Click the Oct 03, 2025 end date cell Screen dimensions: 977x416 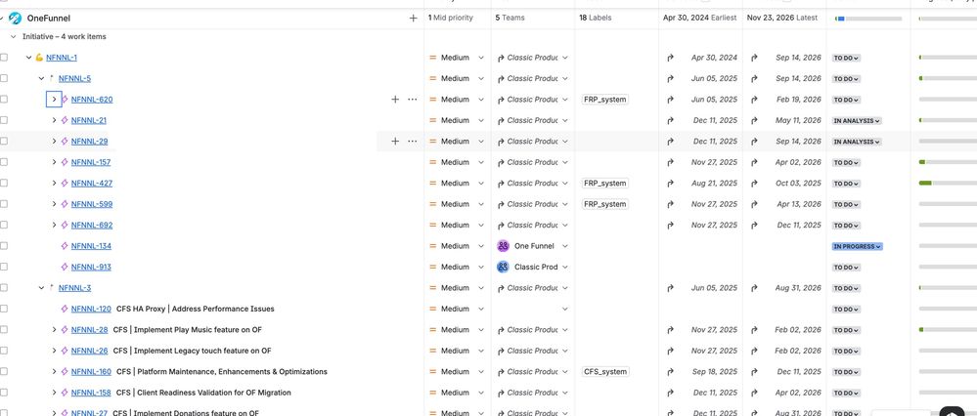click(x=798, y=183)
